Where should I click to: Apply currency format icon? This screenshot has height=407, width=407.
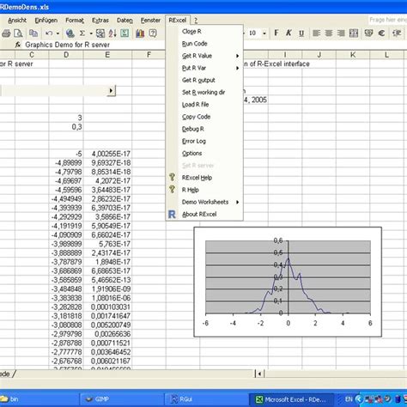(368, 33)
